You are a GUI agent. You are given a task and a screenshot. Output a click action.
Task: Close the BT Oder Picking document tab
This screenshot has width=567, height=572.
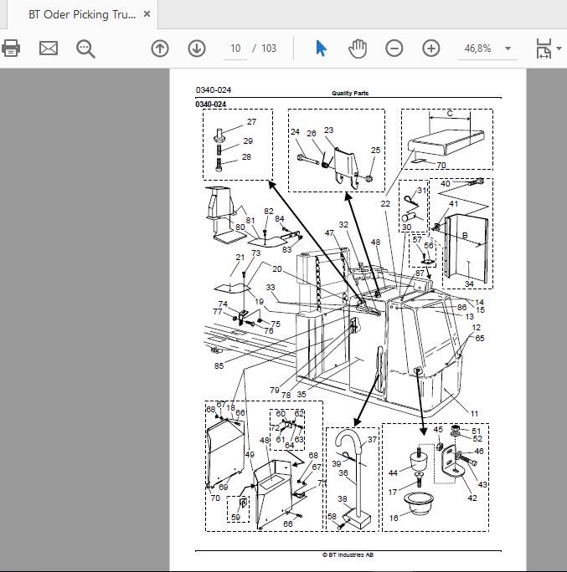tap(147, 14)
